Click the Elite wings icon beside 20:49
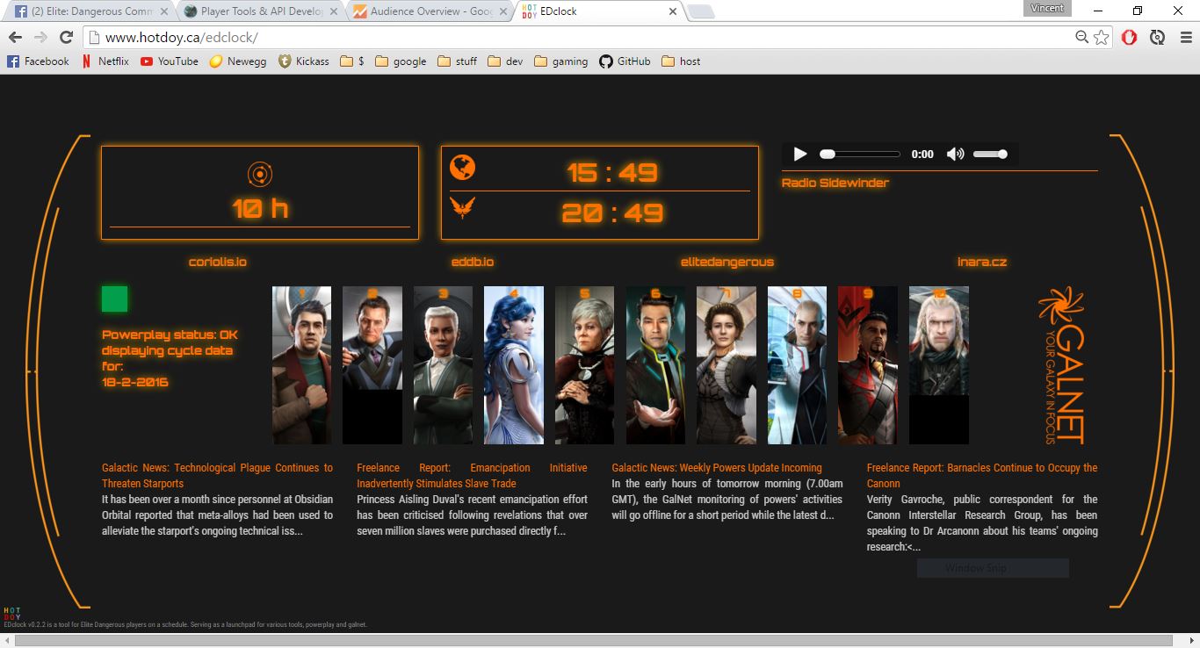This screenshot has width=1200, height=648. click(x=463, y=208)
